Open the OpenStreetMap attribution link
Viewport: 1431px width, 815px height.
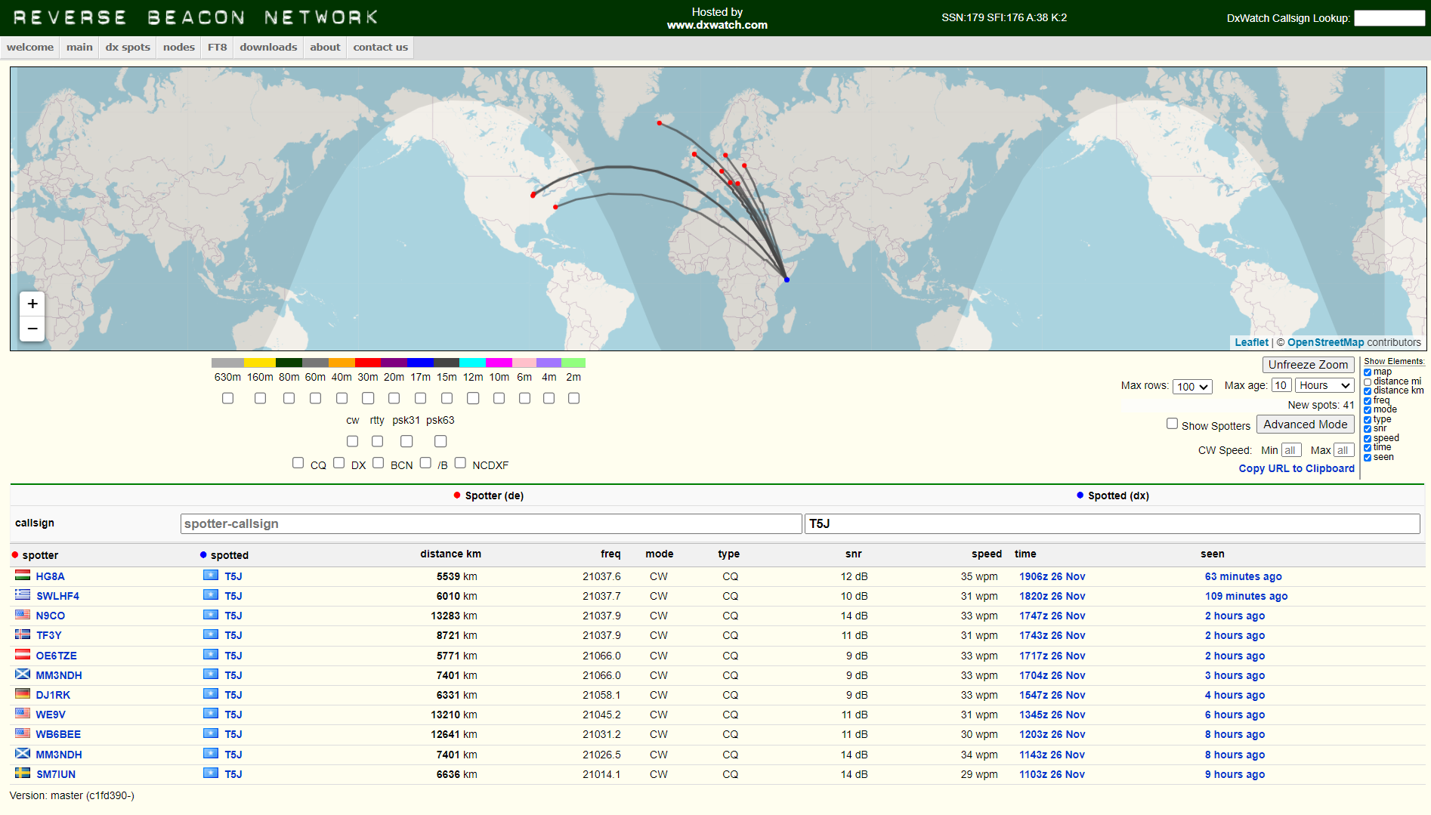click(x=1326, y=342)
